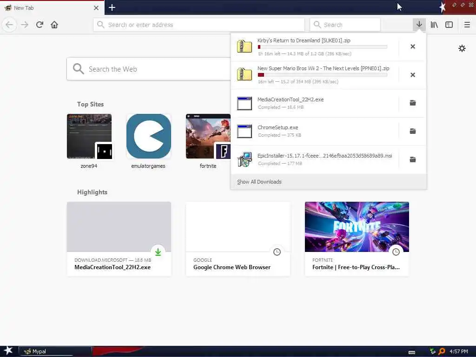Click the ChromeSetup.exe file icon

245,131
